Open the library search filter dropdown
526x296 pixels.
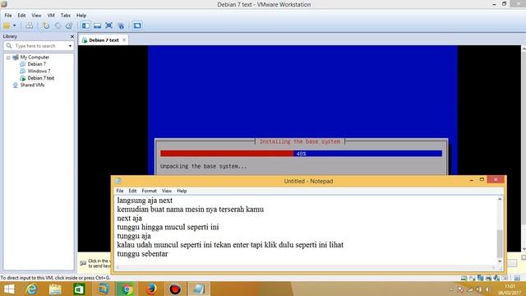tap(70, 46)
